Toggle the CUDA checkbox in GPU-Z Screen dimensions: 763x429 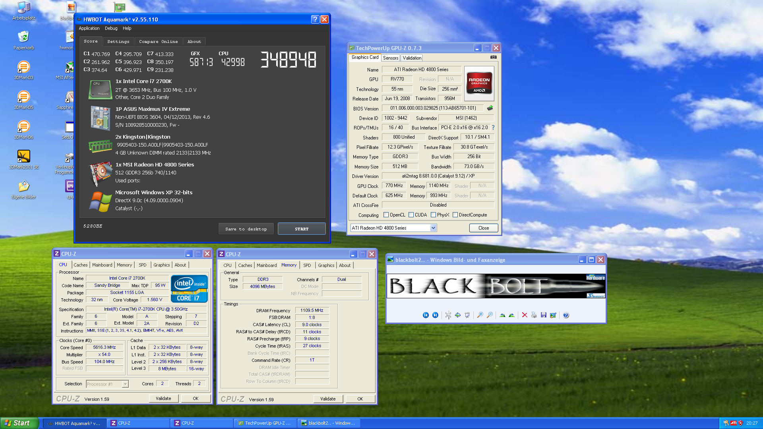411,215
